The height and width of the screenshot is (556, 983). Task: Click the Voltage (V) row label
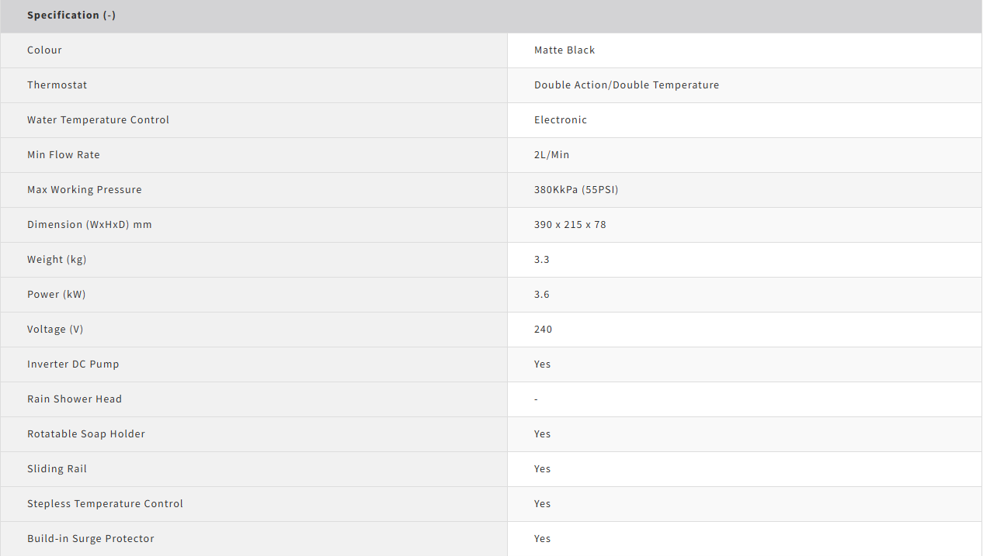(55, 330)
